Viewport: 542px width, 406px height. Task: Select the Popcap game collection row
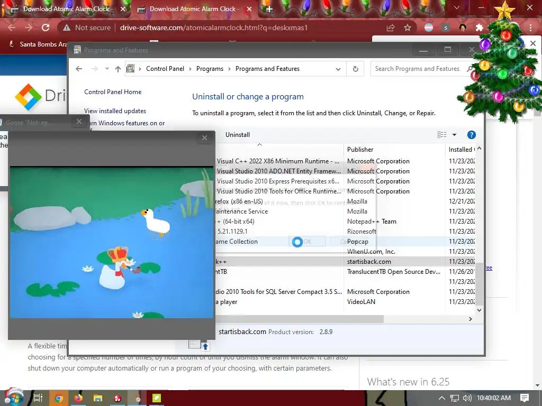(x=345, y=242)
